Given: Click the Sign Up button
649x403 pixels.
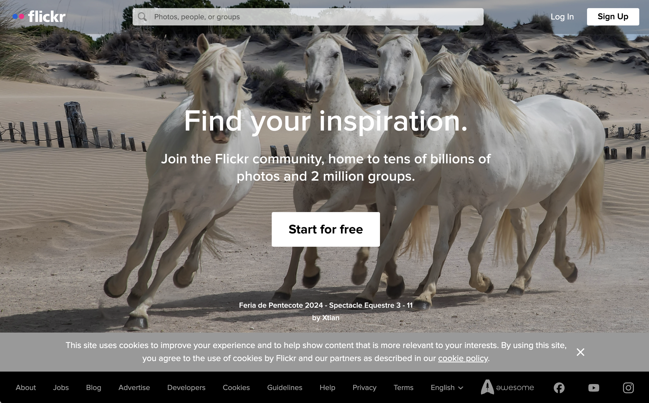Looking at the screenshot, I should [613, 17].
